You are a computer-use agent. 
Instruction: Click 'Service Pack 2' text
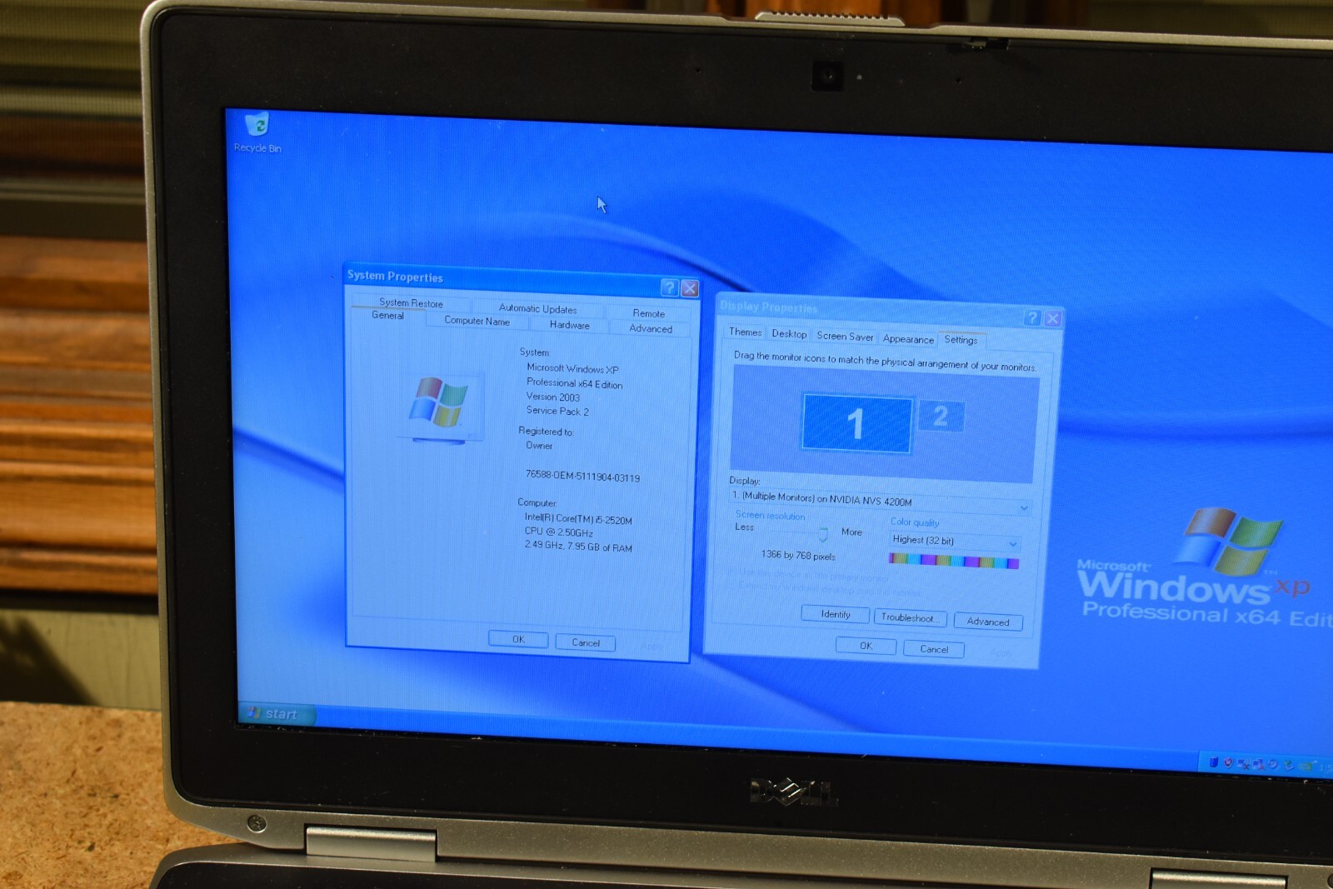click(557, 412)
